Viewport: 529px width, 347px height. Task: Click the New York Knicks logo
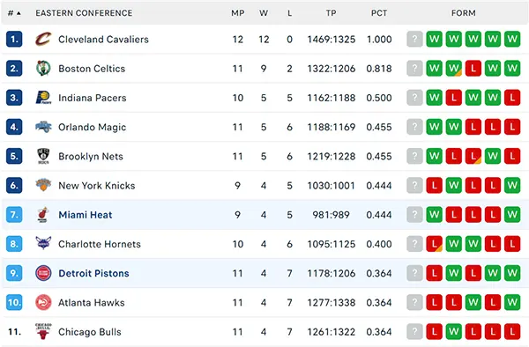[43, 185]
